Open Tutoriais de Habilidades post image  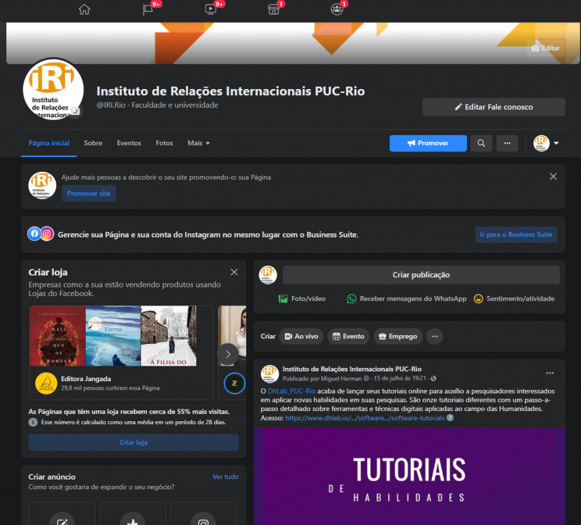[410, 476]
